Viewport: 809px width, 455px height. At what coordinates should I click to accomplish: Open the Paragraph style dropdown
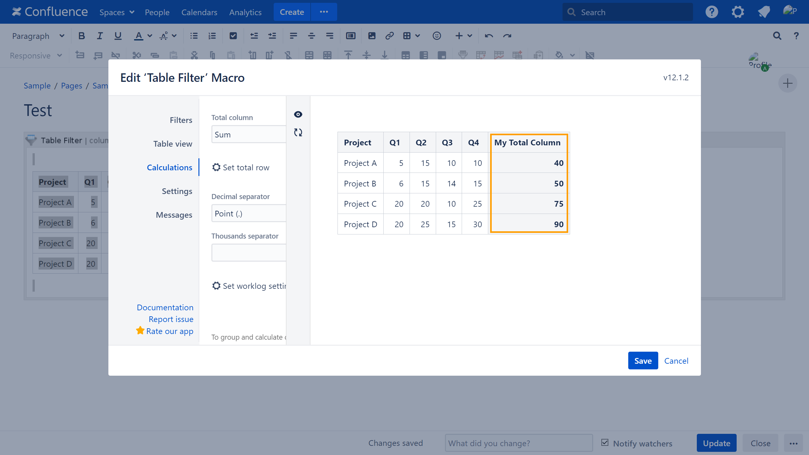coord(38,36)
